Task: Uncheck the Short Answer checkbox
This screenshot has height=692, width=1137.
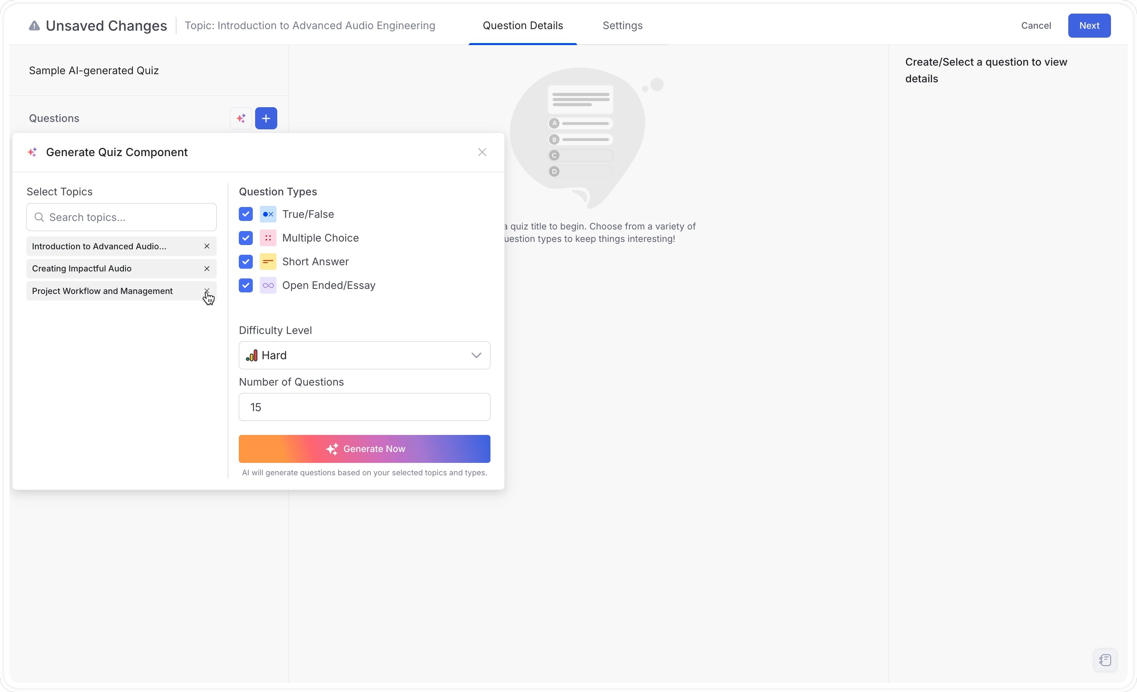Action: tap(245, 262)
